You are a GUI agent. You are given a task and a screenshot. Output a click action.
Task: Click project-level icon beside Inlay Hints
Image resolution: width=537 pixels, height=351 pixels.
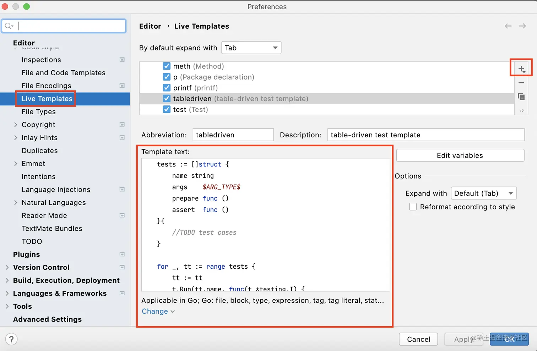(x=122, y=137)
